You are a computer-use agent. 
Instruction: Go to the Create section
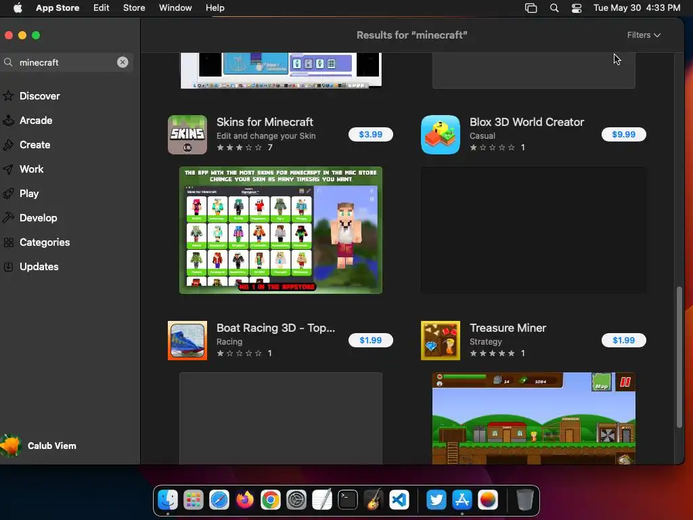pyautogui.click(x=35, y=145)
